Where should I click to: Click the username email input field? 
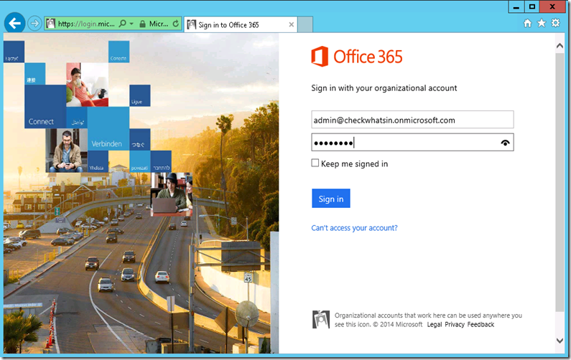click(x=412, y=120)
